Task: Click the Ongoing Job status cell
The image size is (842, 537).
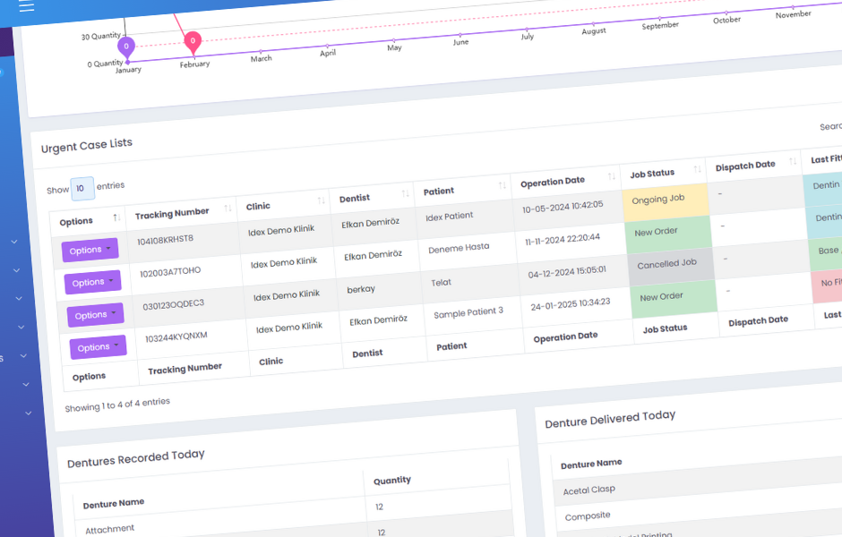Action: (665, 200)
